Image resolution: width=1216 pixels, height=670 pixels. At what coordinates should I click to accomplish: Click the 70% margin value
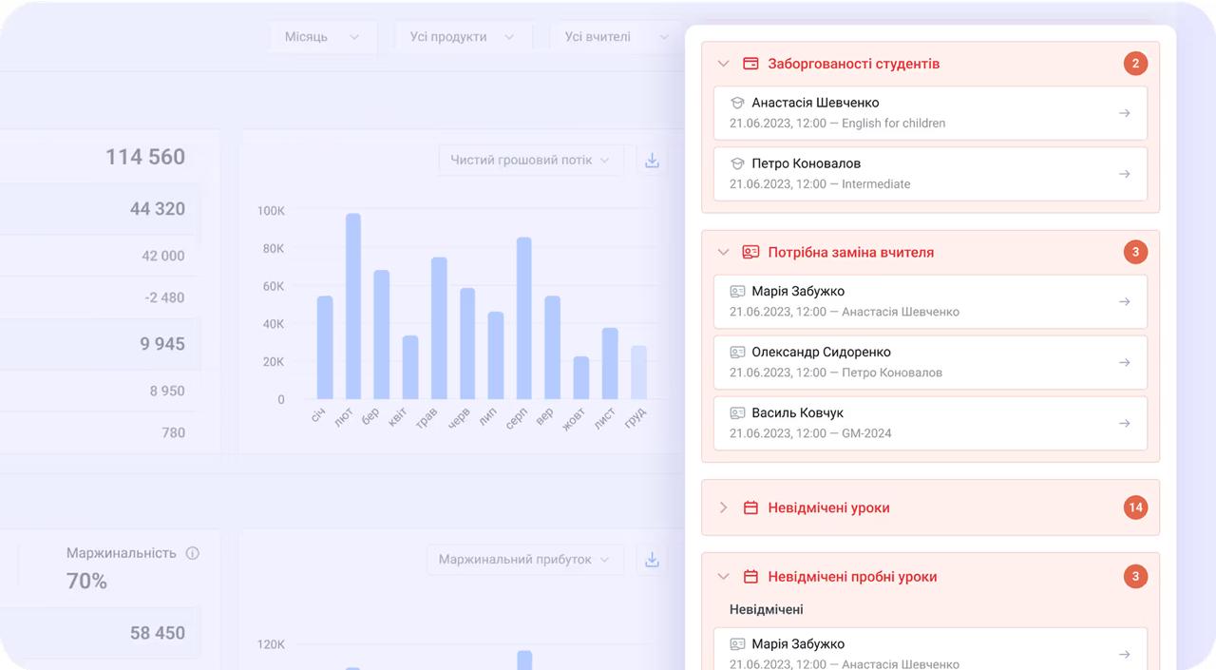(86, 581)
